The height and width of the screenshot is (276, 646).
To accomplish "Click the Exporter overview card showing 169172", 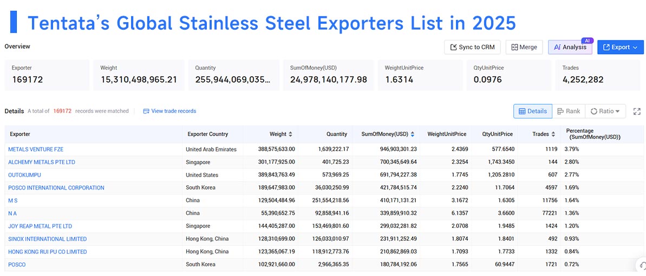I will [x=47, y=75].
